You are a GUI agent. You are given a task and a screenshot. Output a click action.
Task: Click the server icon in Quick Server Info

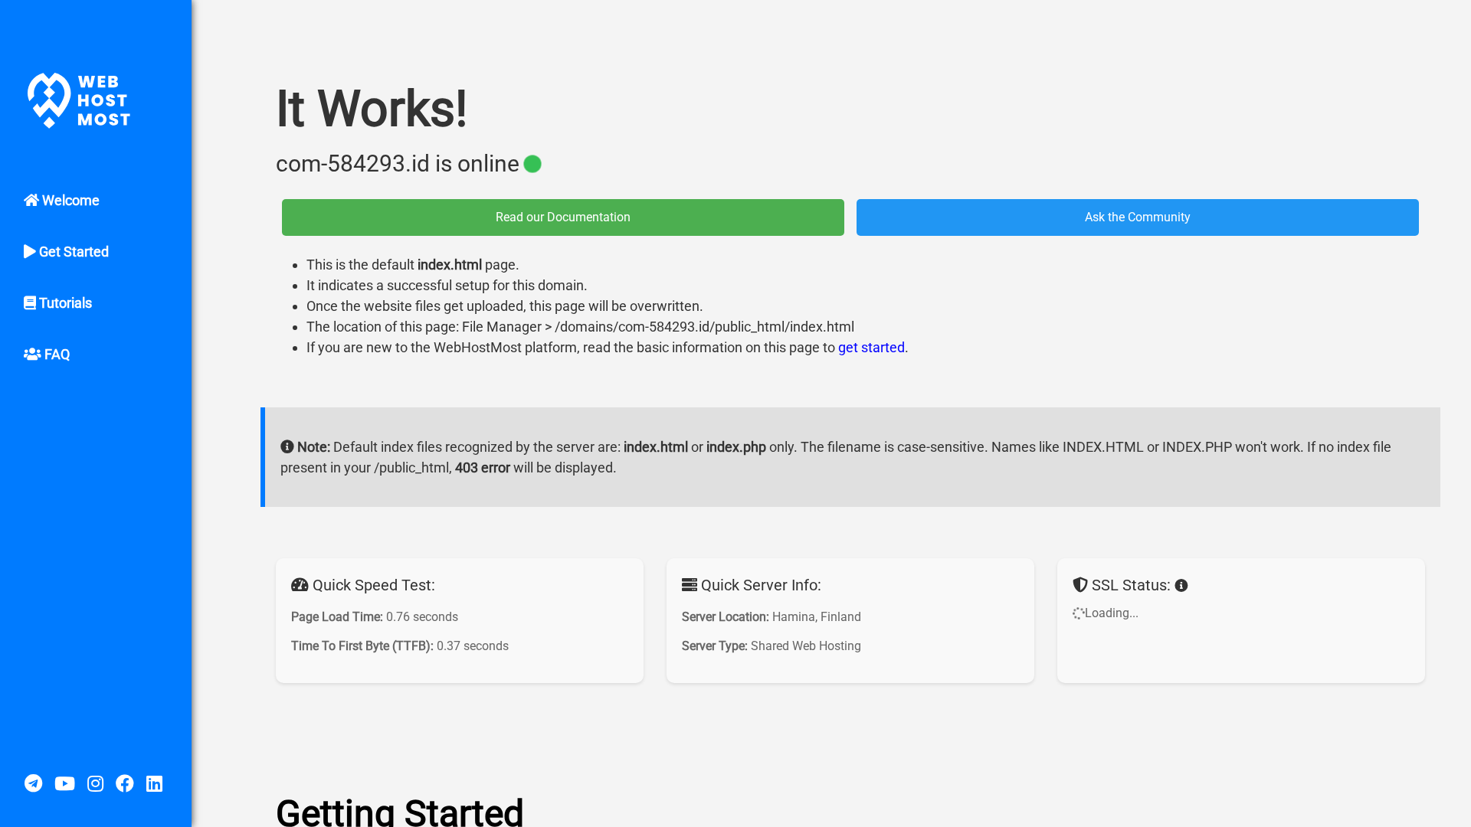[690, 585]
